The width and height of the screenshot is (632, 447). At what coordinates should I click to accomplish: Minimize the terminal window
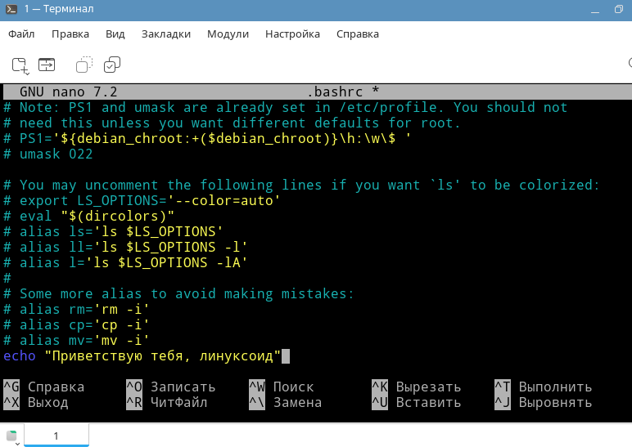(595, 10)
